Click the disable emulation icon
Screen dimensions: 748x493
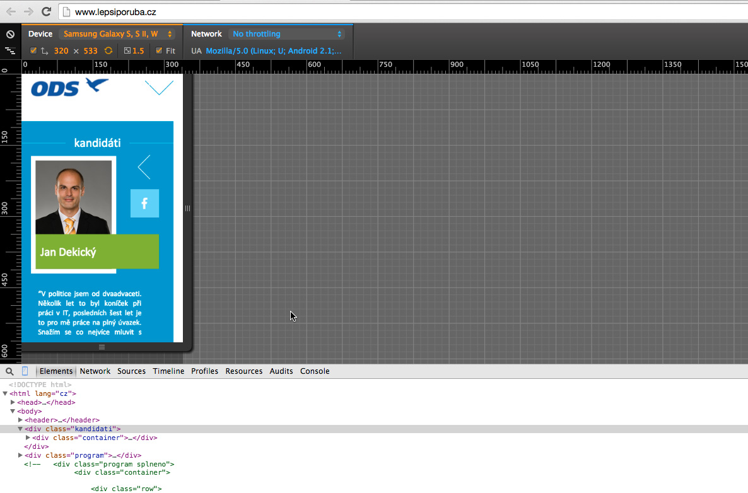point(10,34)
